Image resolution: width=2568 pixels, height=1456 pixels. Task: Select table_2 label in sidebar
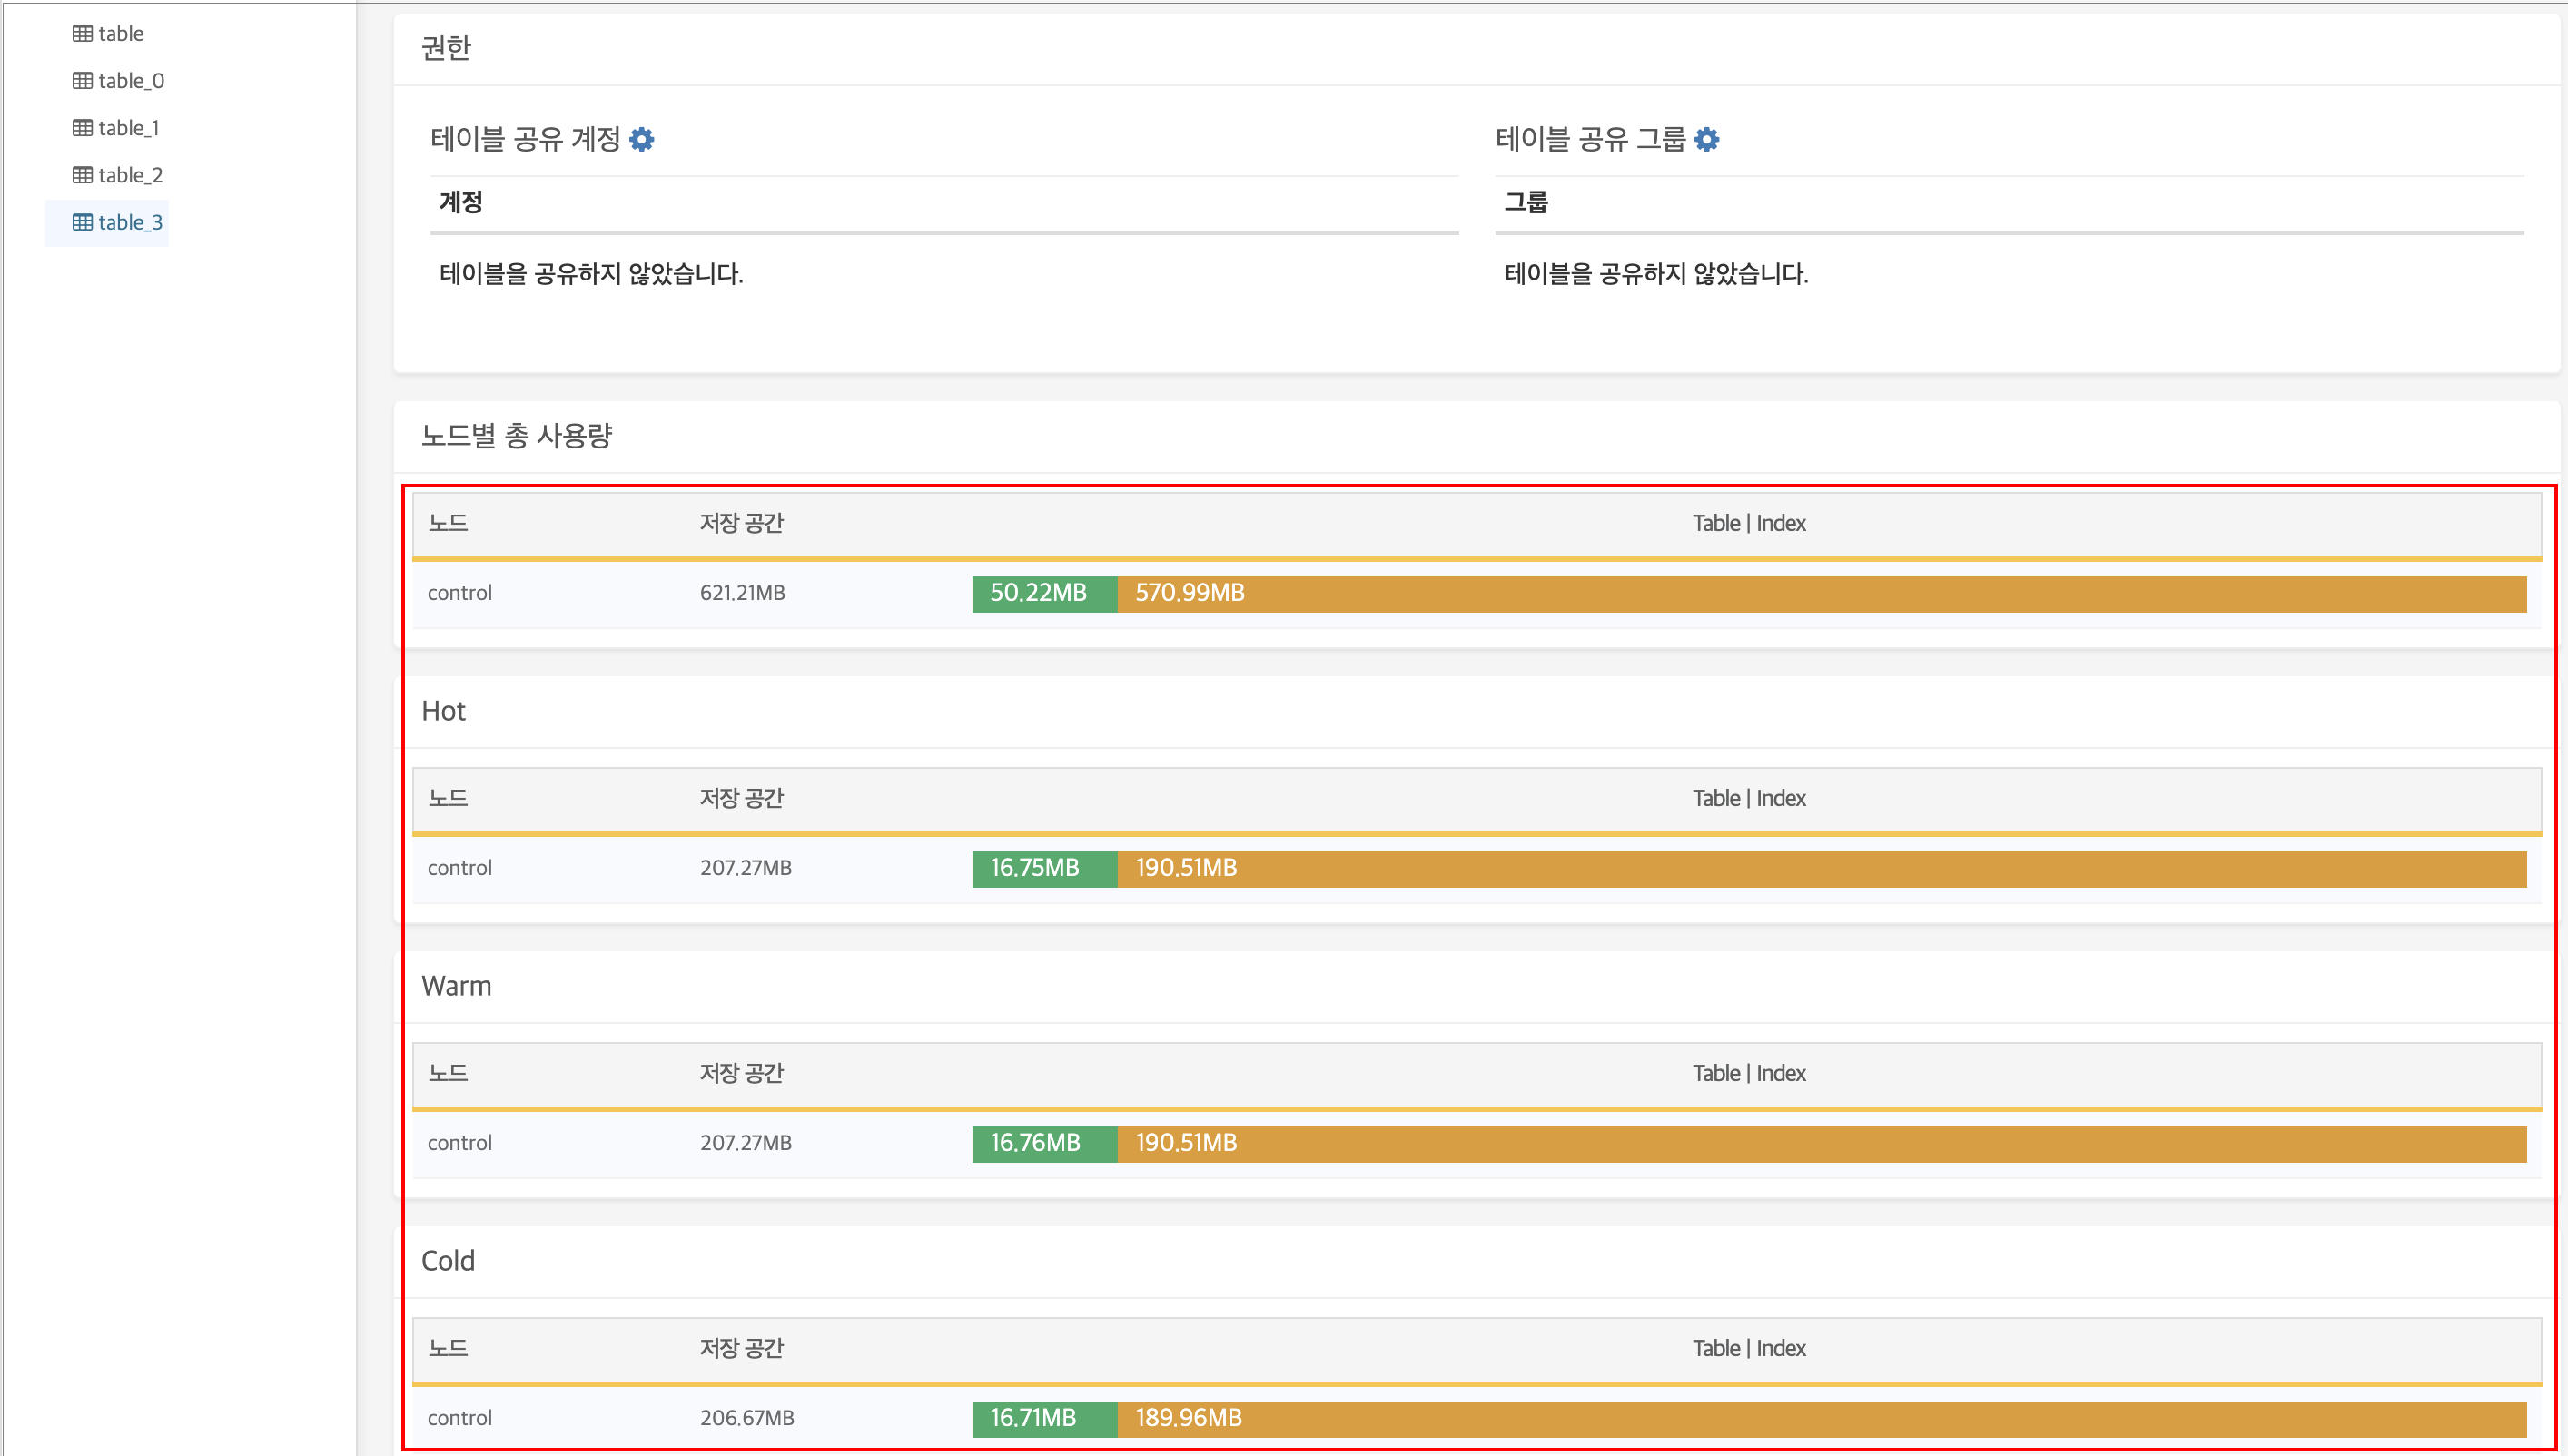[x=130, y=175]
